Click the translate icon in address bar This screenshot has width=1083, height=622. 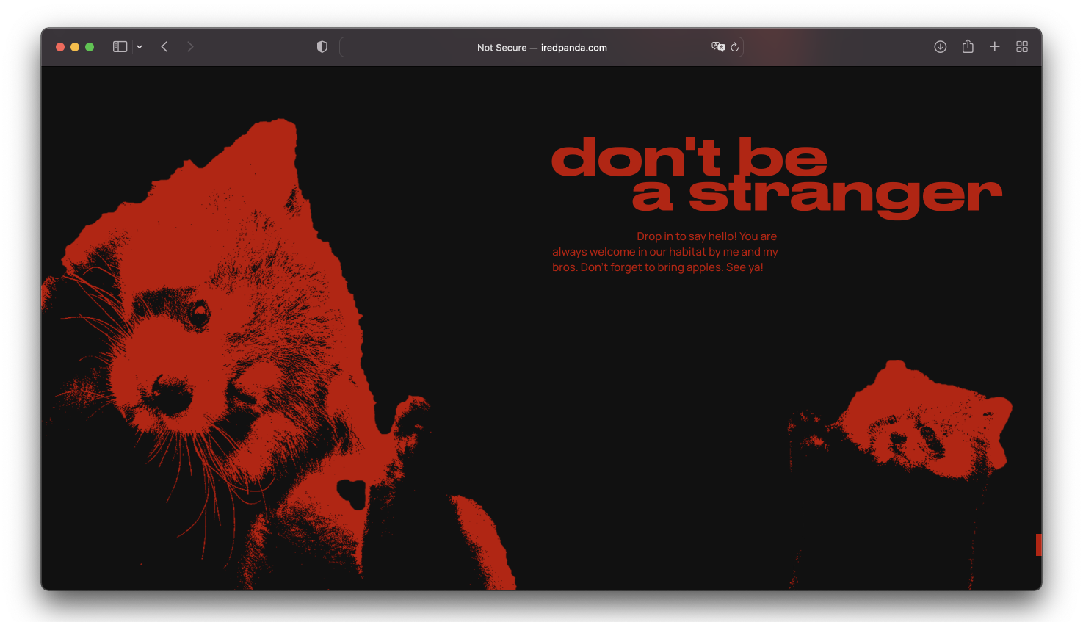(717, 47)
